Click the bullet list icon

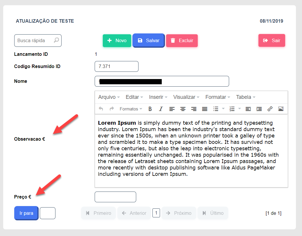[x=216, y=109]
